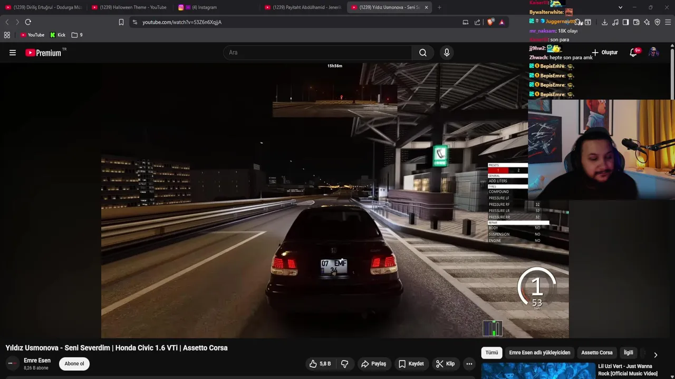Image resolution: width=675 pixels, height=379 pixels.
Task: Reload the current browser page
Action: point(28,22)
